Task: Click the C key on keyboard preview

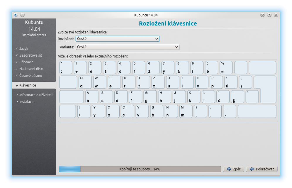Action: [x=128, y=111]
